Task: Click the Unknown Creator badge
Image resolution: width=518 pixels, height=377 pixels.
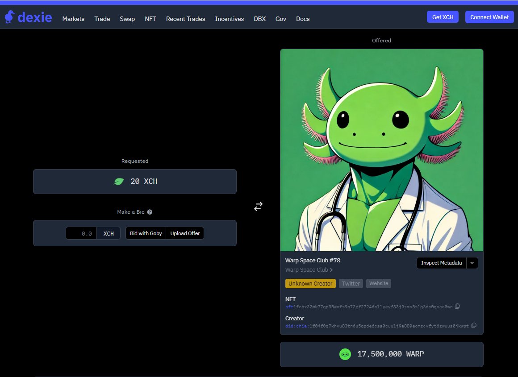Action: pos(310,284)
